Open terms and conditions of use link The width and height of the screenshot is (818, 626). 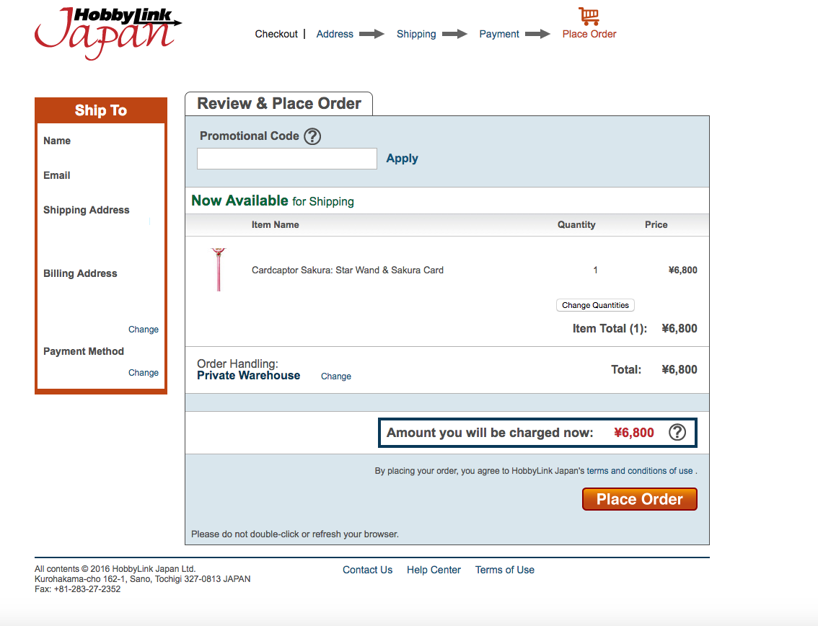pyautogui.click(x=640, y=470)
